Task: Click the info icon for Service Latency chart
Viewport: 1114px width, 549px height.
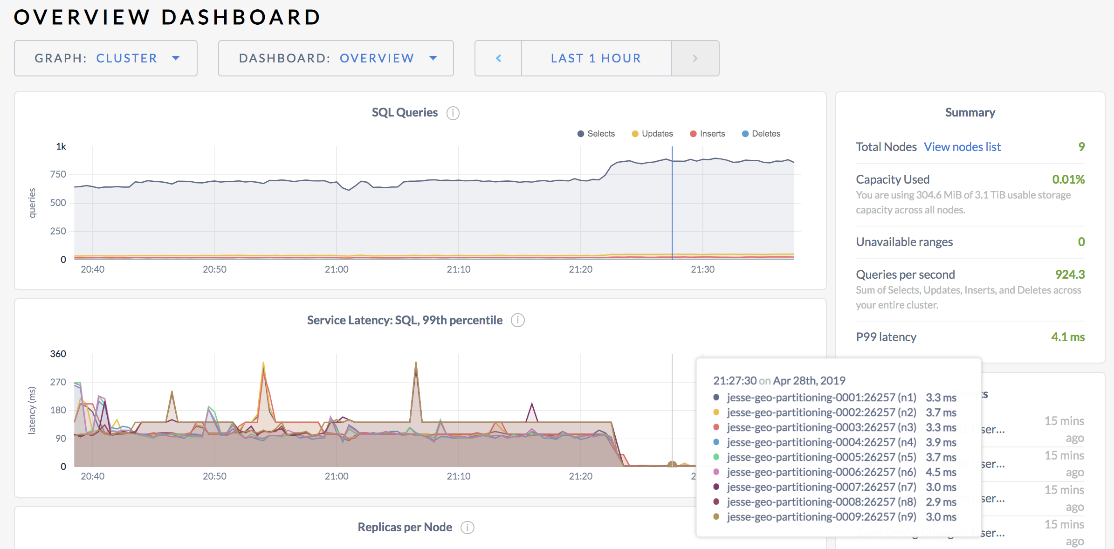Action: pyautogui.click(x=517, y=320)
